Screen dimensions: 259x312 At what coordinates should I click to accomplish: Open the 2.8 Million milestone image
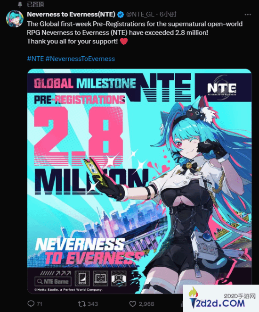(x=139, y=181)
